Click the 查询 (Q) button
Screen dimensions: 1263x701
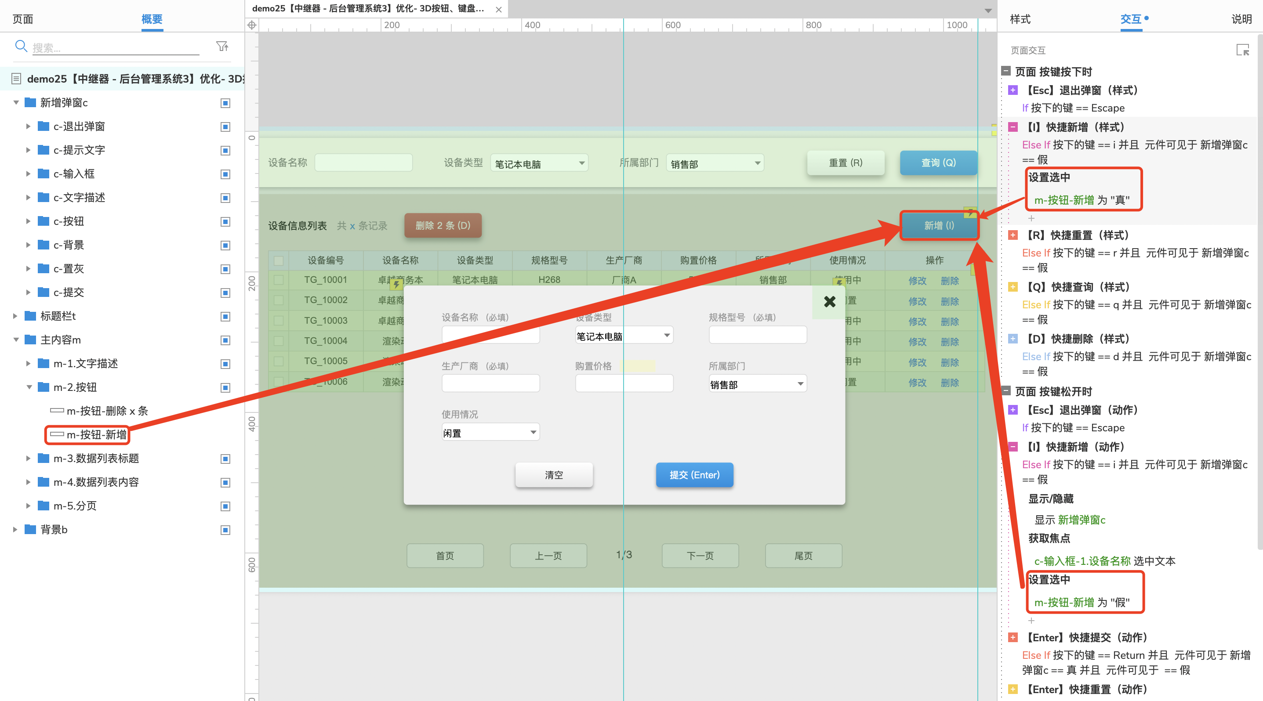tap(938, 163)
